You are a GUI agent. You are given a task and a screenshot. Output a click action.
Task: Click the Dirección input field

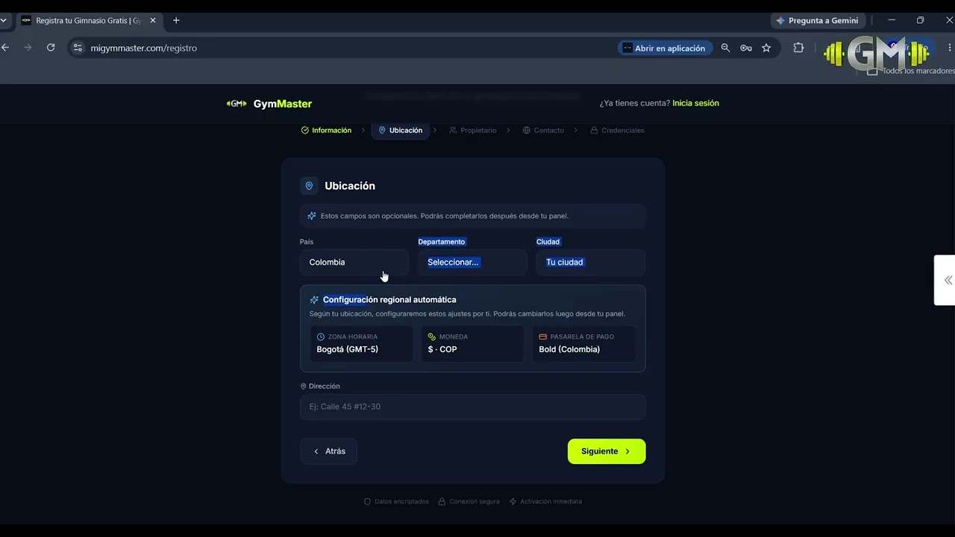coord(473,406)
